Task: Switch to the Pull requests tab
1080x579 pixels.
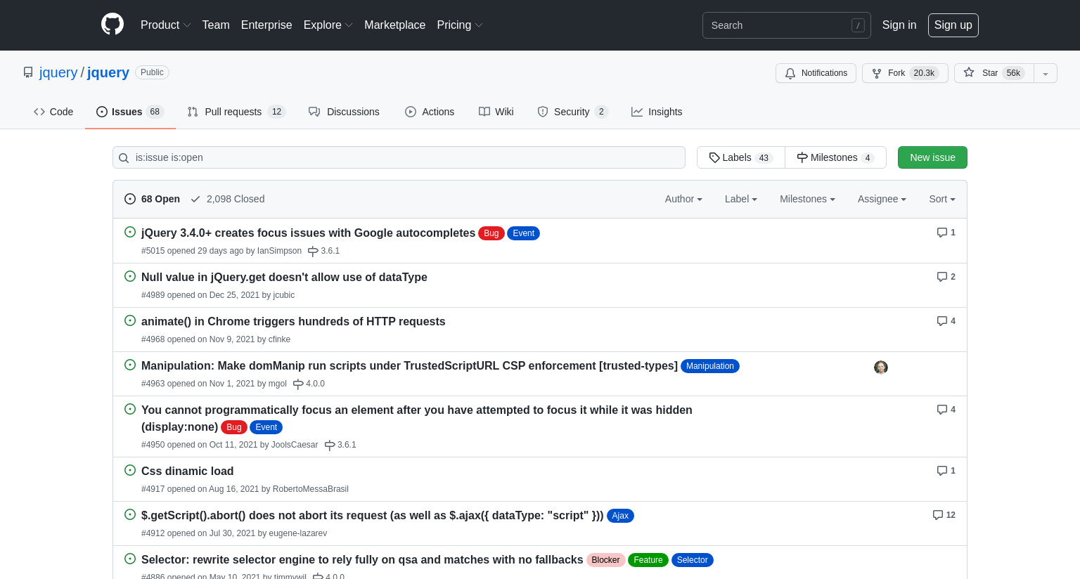Action: [x=236, y=112]
